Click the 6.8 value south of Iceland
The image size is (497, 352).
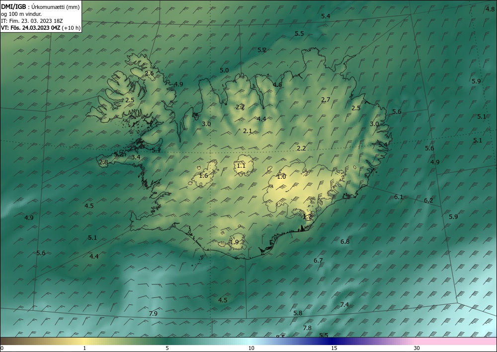pos(345,241)
